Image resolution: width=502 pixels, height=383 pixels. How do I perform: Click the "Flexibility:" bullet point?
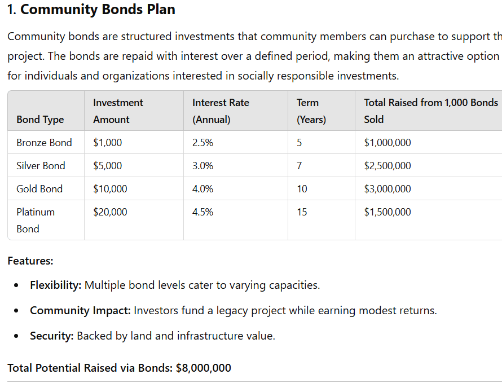click(175, 285)
